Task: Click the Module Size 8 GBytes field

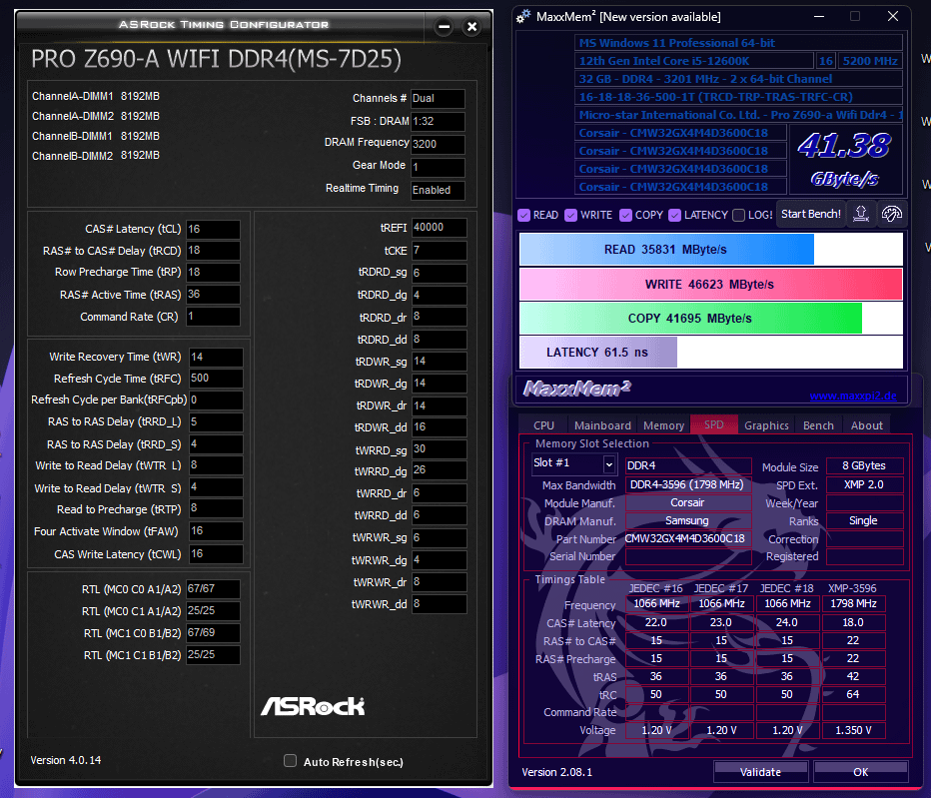Action: 864,466
